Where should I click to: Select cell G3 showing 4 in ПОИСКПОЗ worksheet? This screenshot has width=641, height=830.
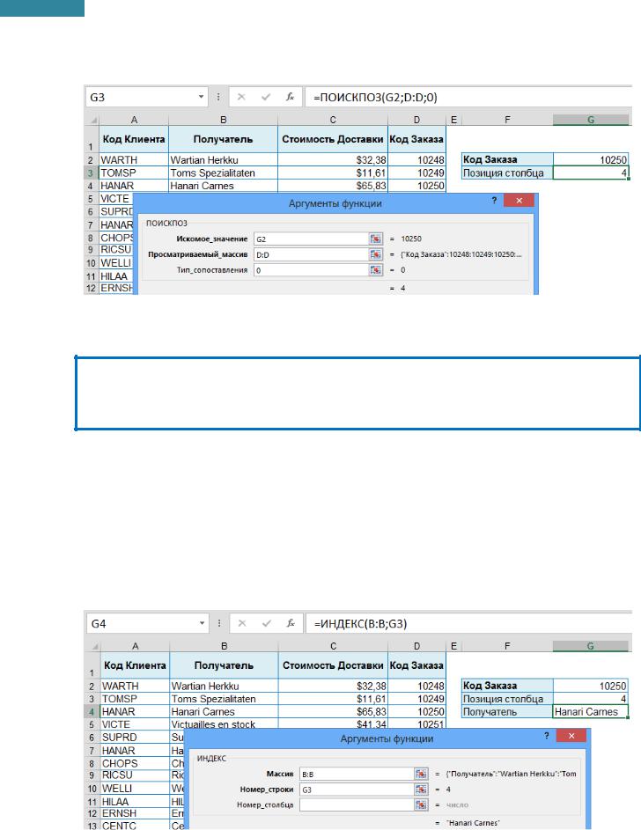pos(591,173)
